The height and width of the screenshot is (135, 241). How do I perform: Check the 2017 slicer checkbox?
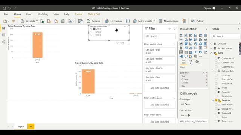coord(94,32)
